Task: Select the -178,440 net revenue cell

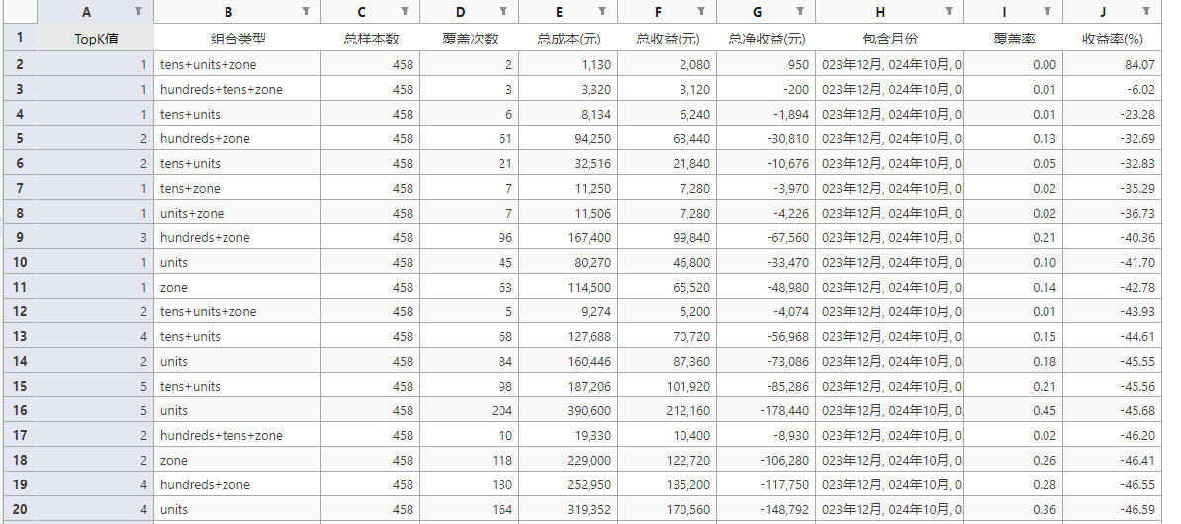Action: [x=767, y=411]
